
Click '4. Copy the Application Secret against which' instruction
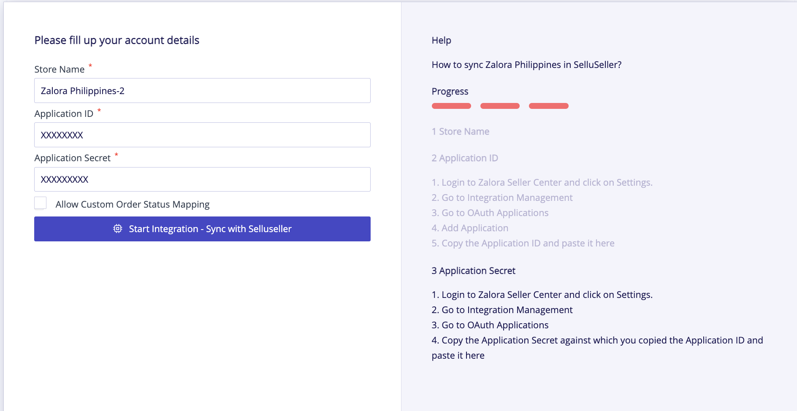pyautogui.click(x=597, y=348)
